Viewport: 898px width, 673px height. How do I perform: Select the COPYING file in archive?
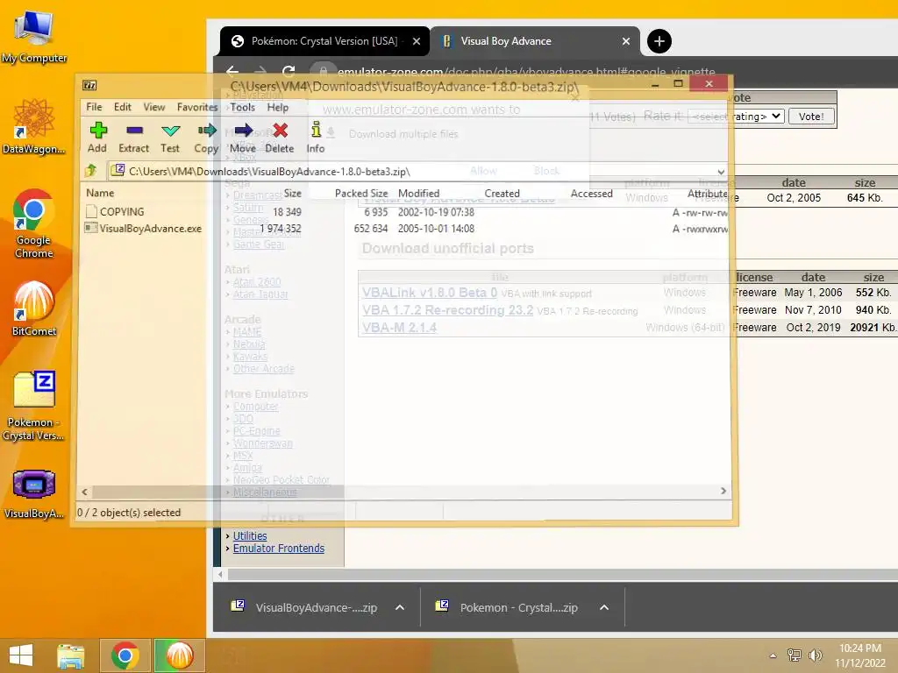point(121,212)
